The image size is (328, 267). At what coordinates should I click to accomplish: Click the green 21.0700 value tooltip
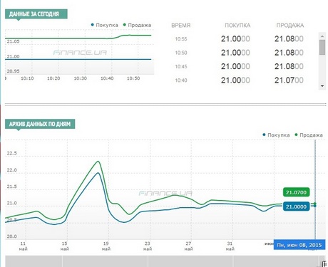coord(296,192)
